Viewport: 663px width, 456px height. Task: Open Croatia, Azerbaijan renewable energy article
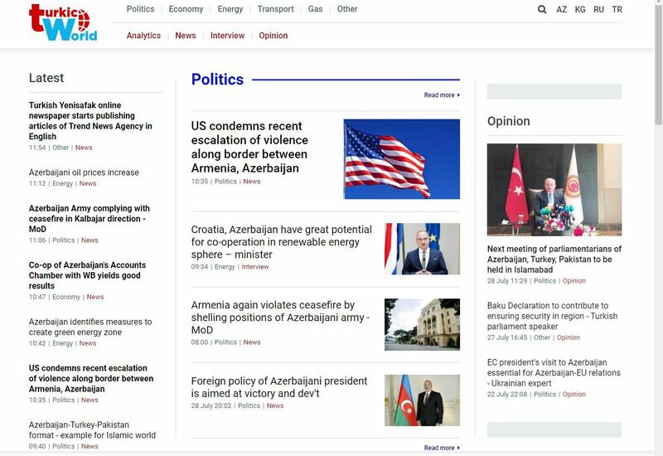tap(281, 242)
